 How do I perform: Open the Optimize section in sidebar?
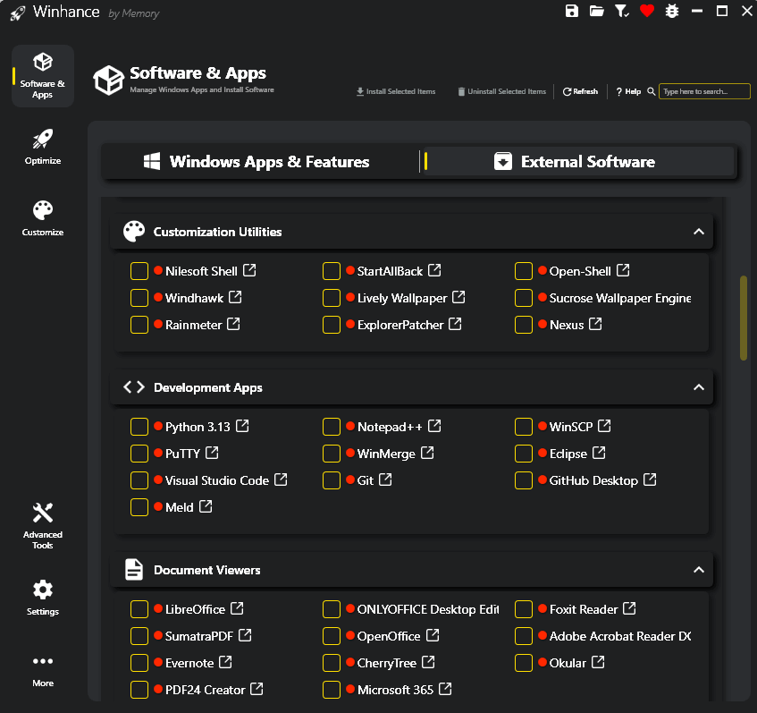43,147
